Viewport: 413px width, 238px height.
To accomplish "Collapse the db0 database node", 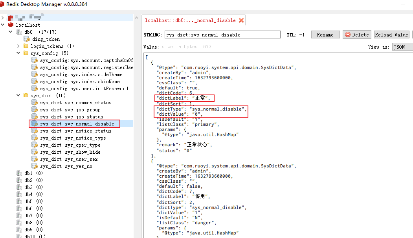I will coord(11,32).
